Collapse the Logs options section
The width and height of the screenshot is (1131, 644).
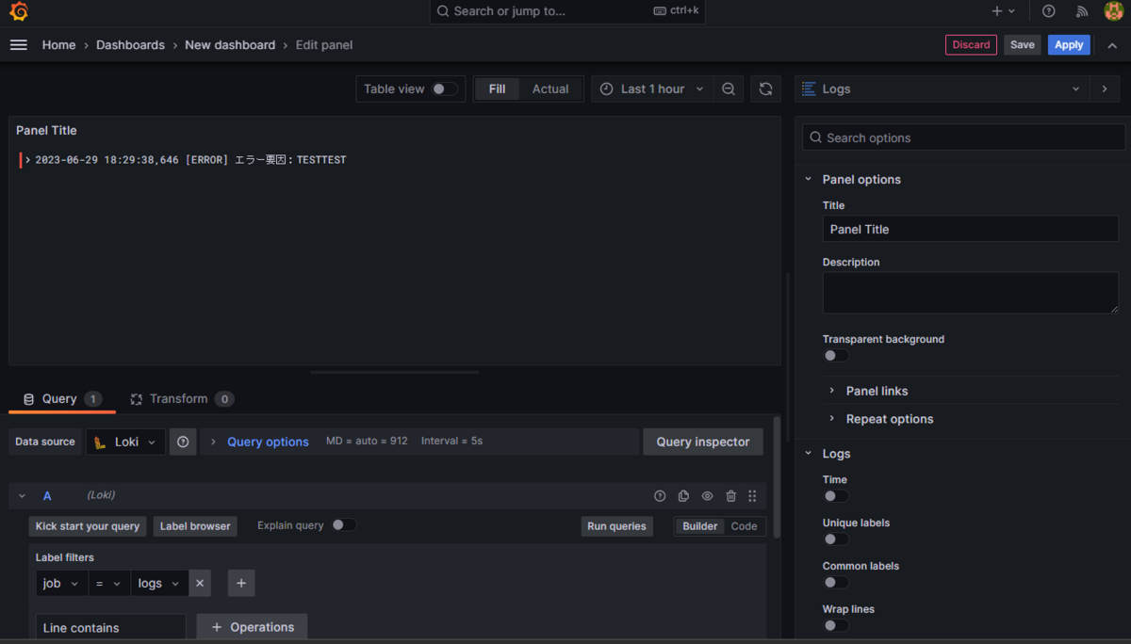pyautogui.click(x=808, y=454)
